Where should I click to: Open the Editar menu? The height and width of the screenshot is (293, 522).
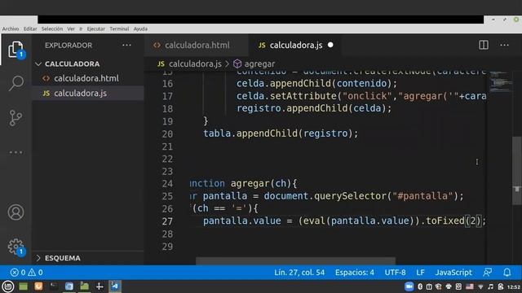click(x=30, y=29)
